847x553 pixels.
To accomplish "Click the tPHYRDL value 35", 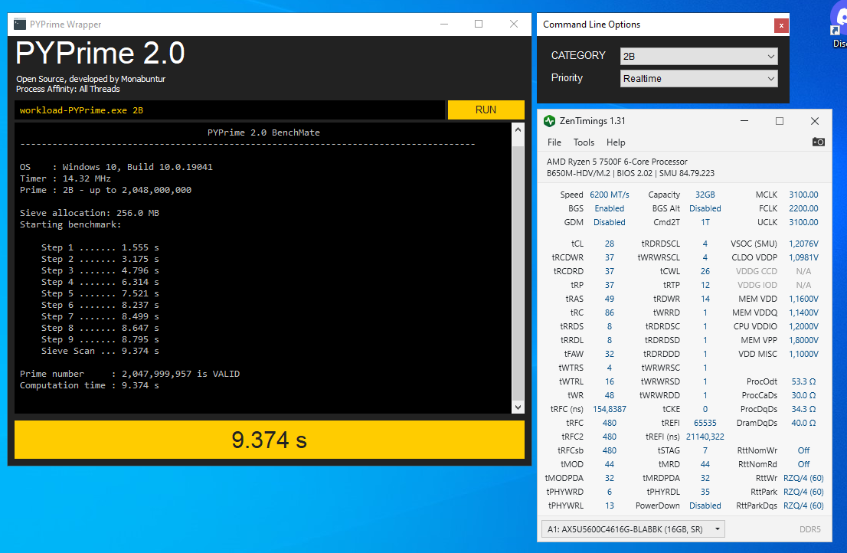I will coord(705,492).
